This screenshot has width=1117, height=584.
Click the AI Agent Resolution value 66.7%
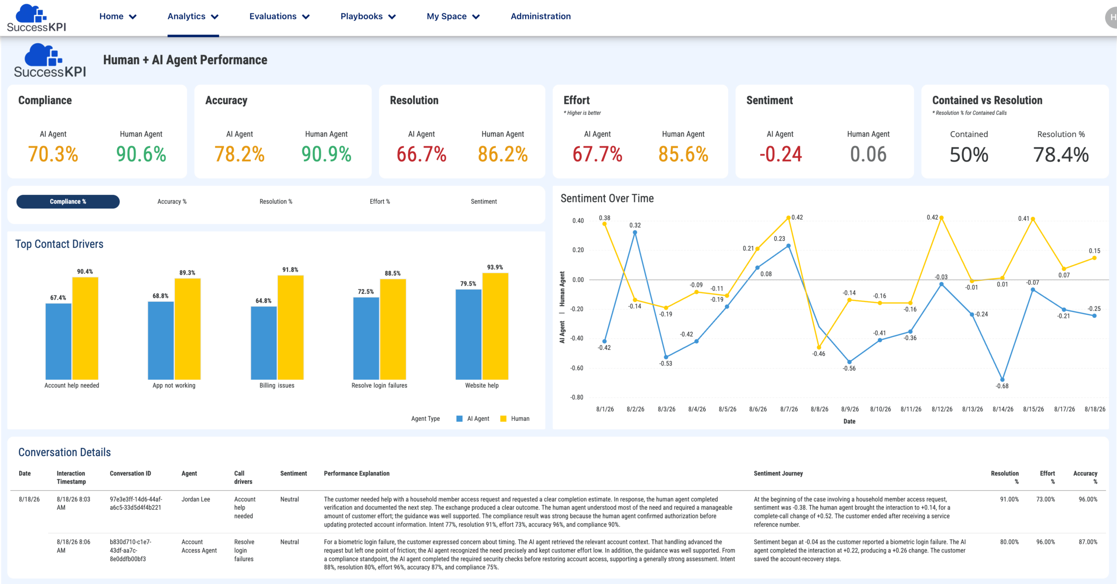421,154
